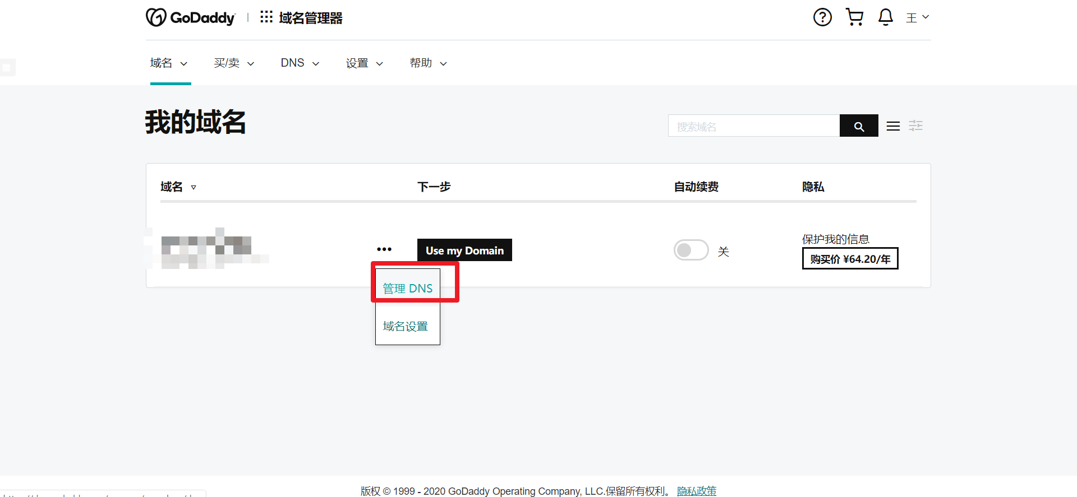Click the 域名管理器 title

pos(311,18)
